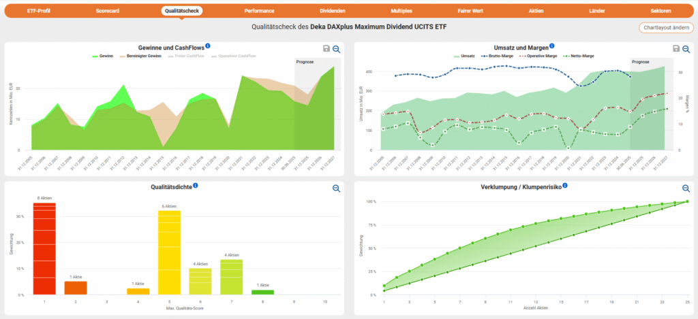Click the save icon on Umsatz und Margen chart
This screenshot has height=319, width=698.
coord(676,49)
